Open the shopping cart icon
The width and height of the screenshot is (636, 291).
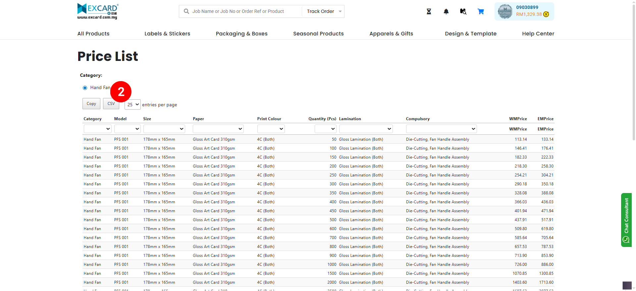click(481, 12)
